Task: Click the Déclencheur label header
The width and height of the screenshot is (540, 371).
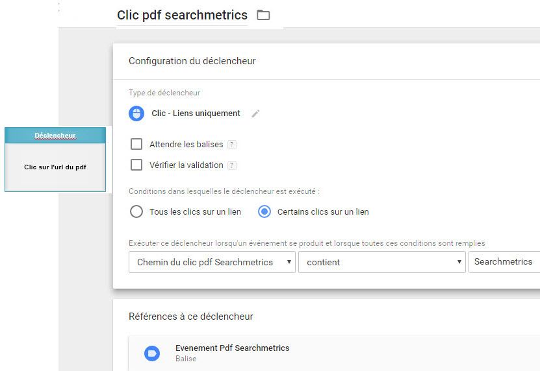Action: 55,136
